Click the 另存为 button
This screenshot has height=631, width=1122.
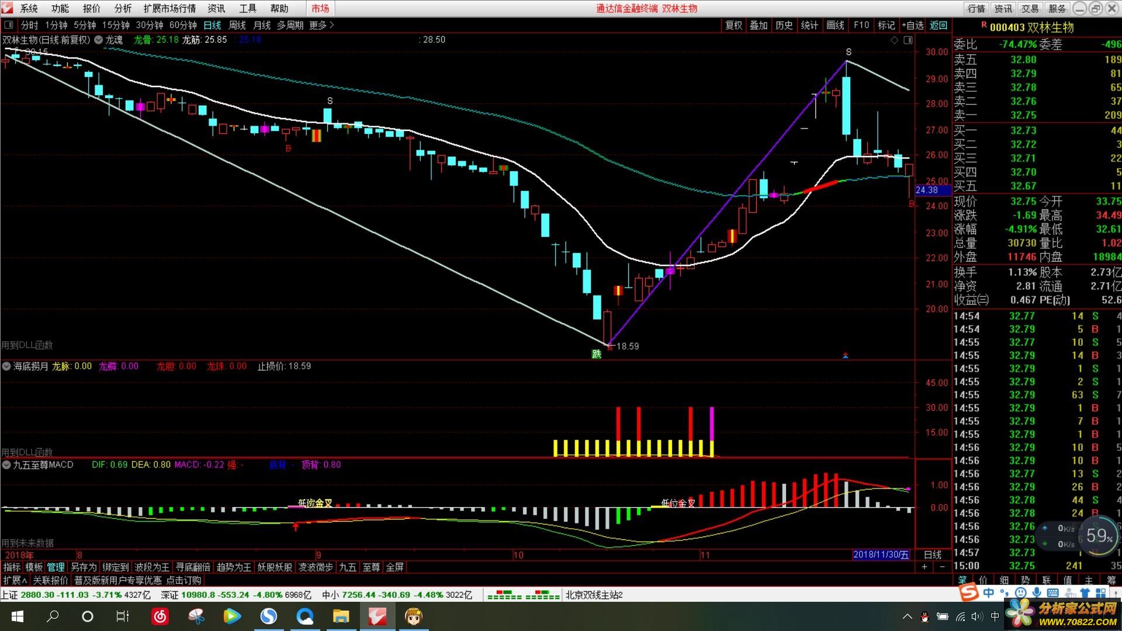click(x=84, y=567)
